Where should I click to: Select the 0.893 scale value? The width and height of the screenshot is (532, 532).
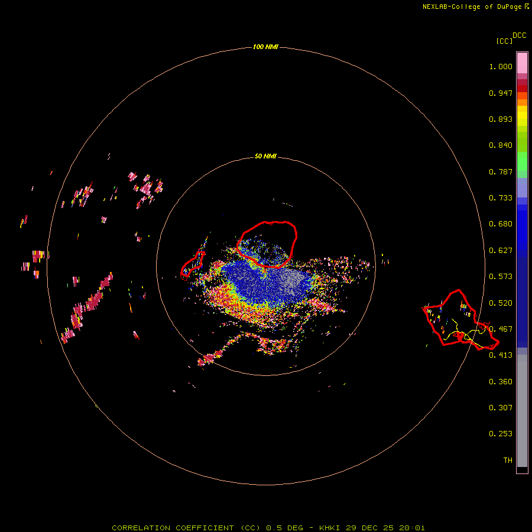coord(501,119)
